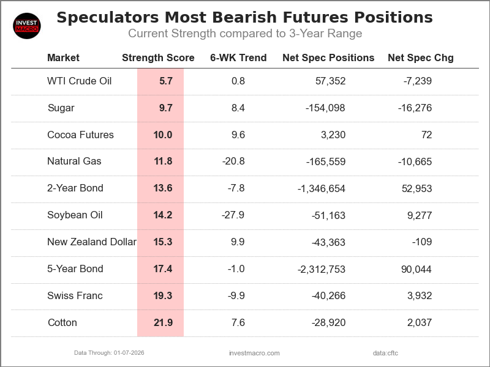
Task: Click the Market column header
Action: point(63,58)
